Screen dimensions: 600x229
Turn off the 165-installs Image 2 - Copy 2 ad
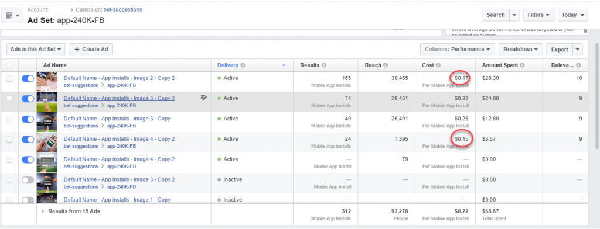(x=28, y=78)
